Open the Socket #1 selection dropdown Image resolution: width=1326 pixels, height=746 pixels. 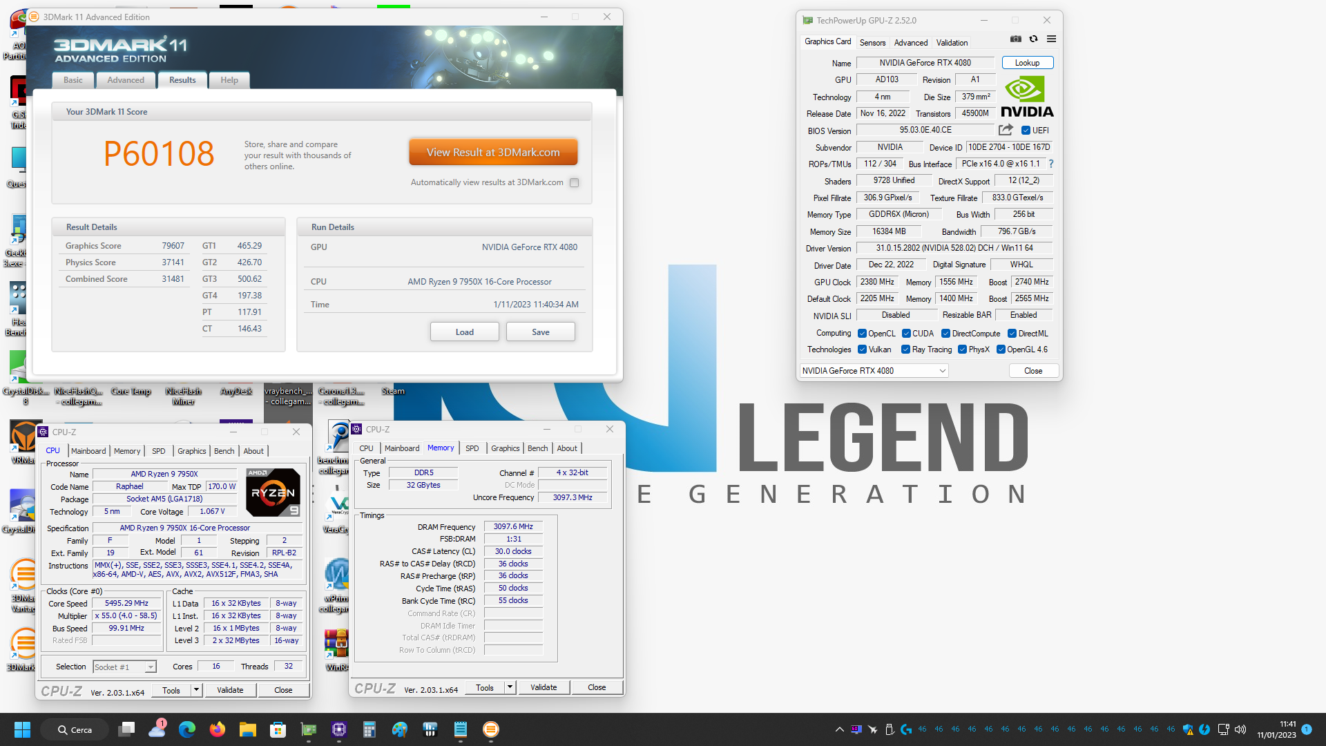tap(124, 667)
